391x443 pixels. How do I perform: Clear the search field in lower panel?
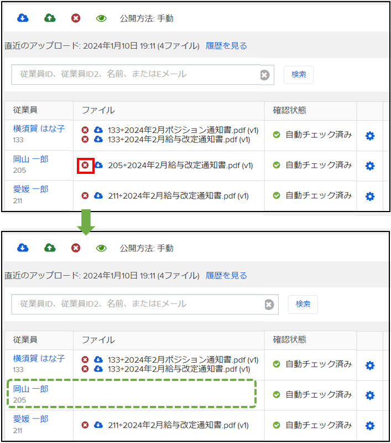tap(269, 305)
